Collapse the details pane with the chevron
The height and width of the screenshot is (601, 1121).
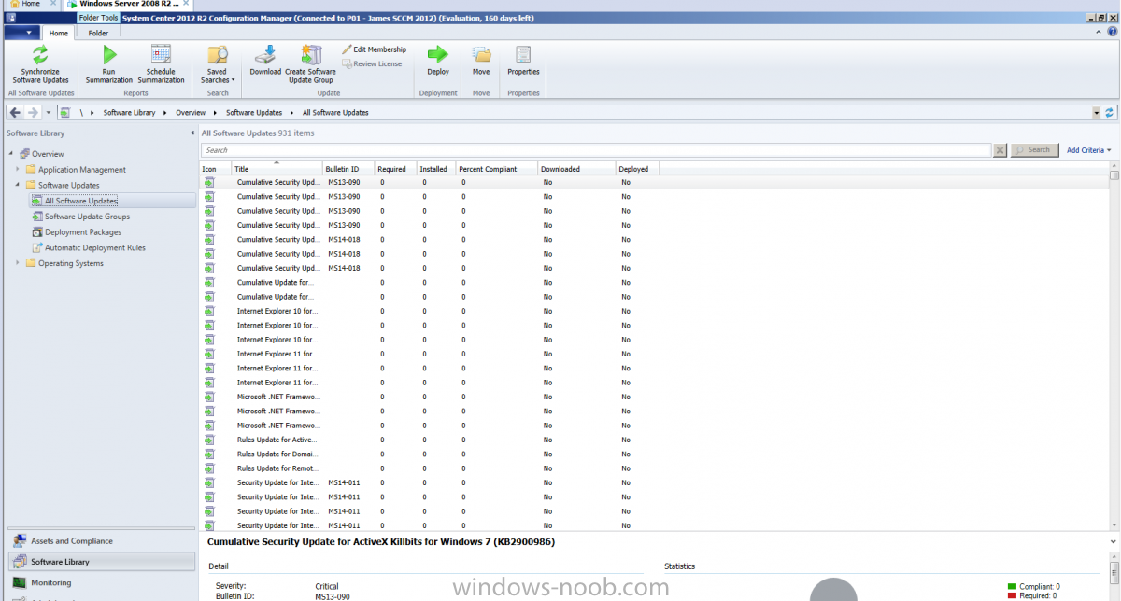point(1113,541)
